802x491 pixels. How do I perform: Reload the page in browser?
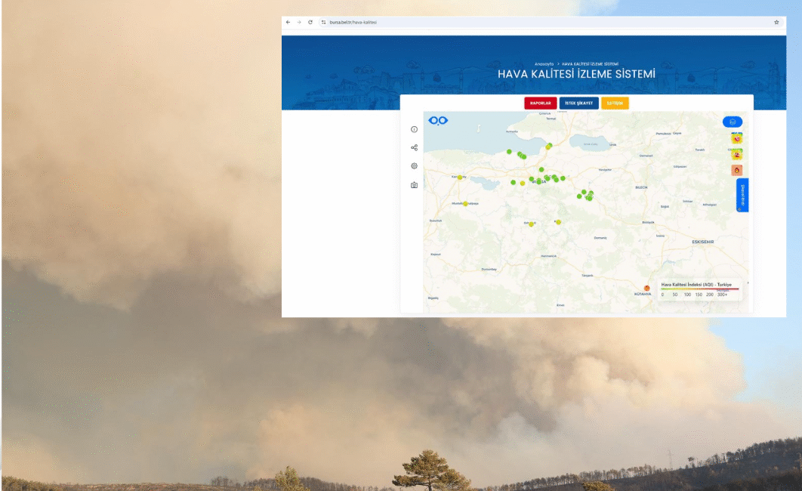click(310, 23)
